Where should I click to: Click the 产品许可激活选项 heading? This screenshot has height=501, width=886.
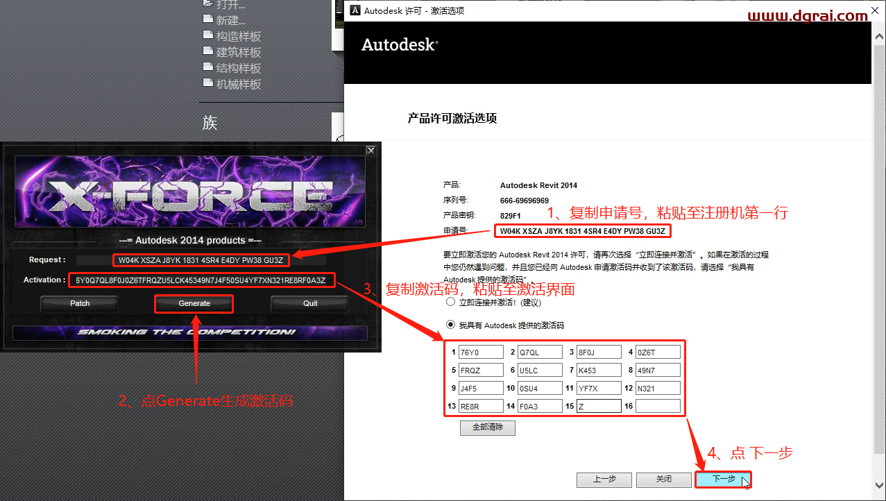(x=452, y=118)
